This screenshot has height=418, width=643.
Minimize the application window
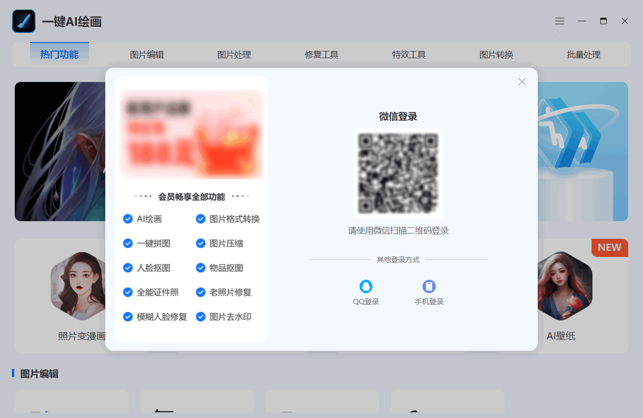pos(582,21)
